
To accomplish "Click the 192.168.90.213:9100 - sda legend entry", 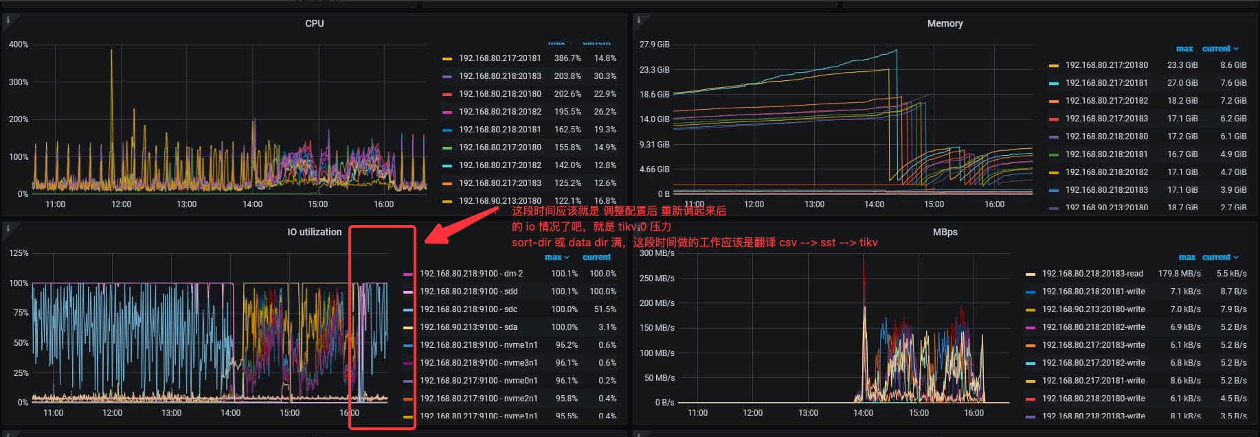I will (x=469, y=327).
